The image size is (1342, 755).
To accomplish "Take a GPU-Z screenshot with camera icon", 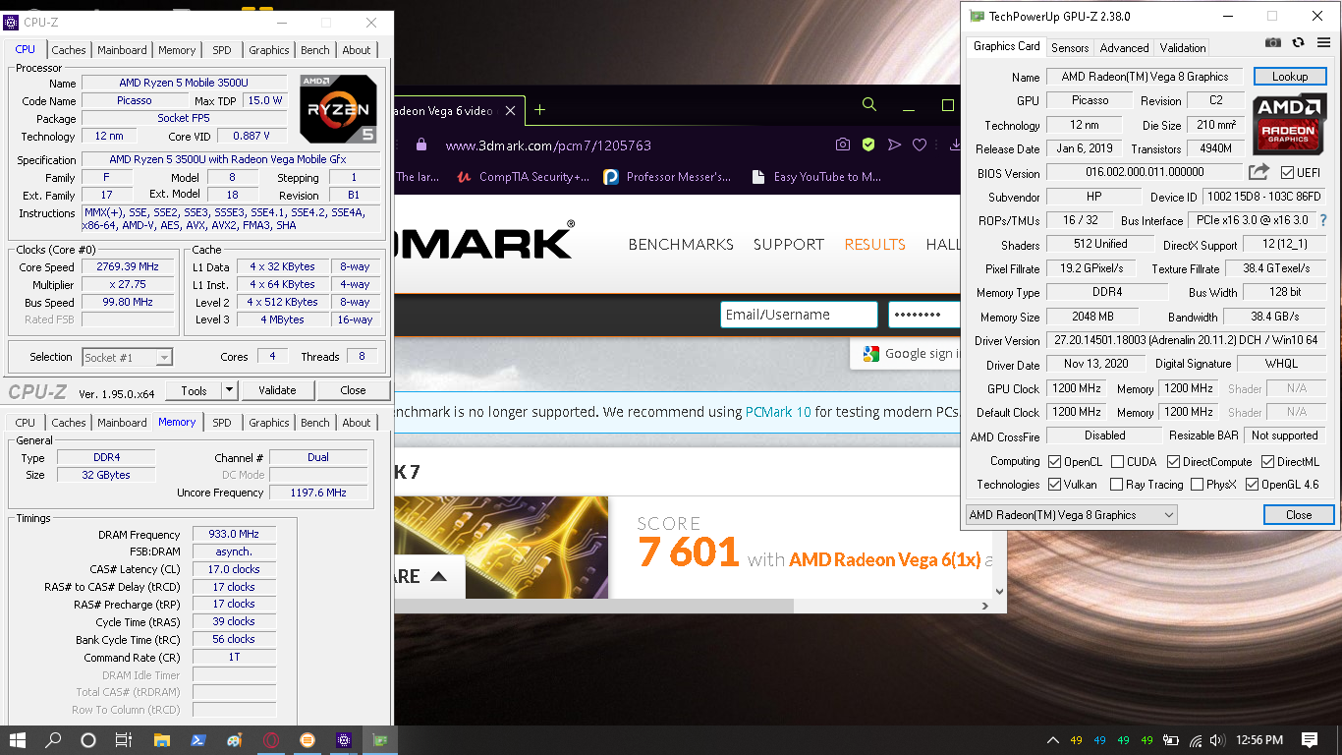I will 1273,42.
